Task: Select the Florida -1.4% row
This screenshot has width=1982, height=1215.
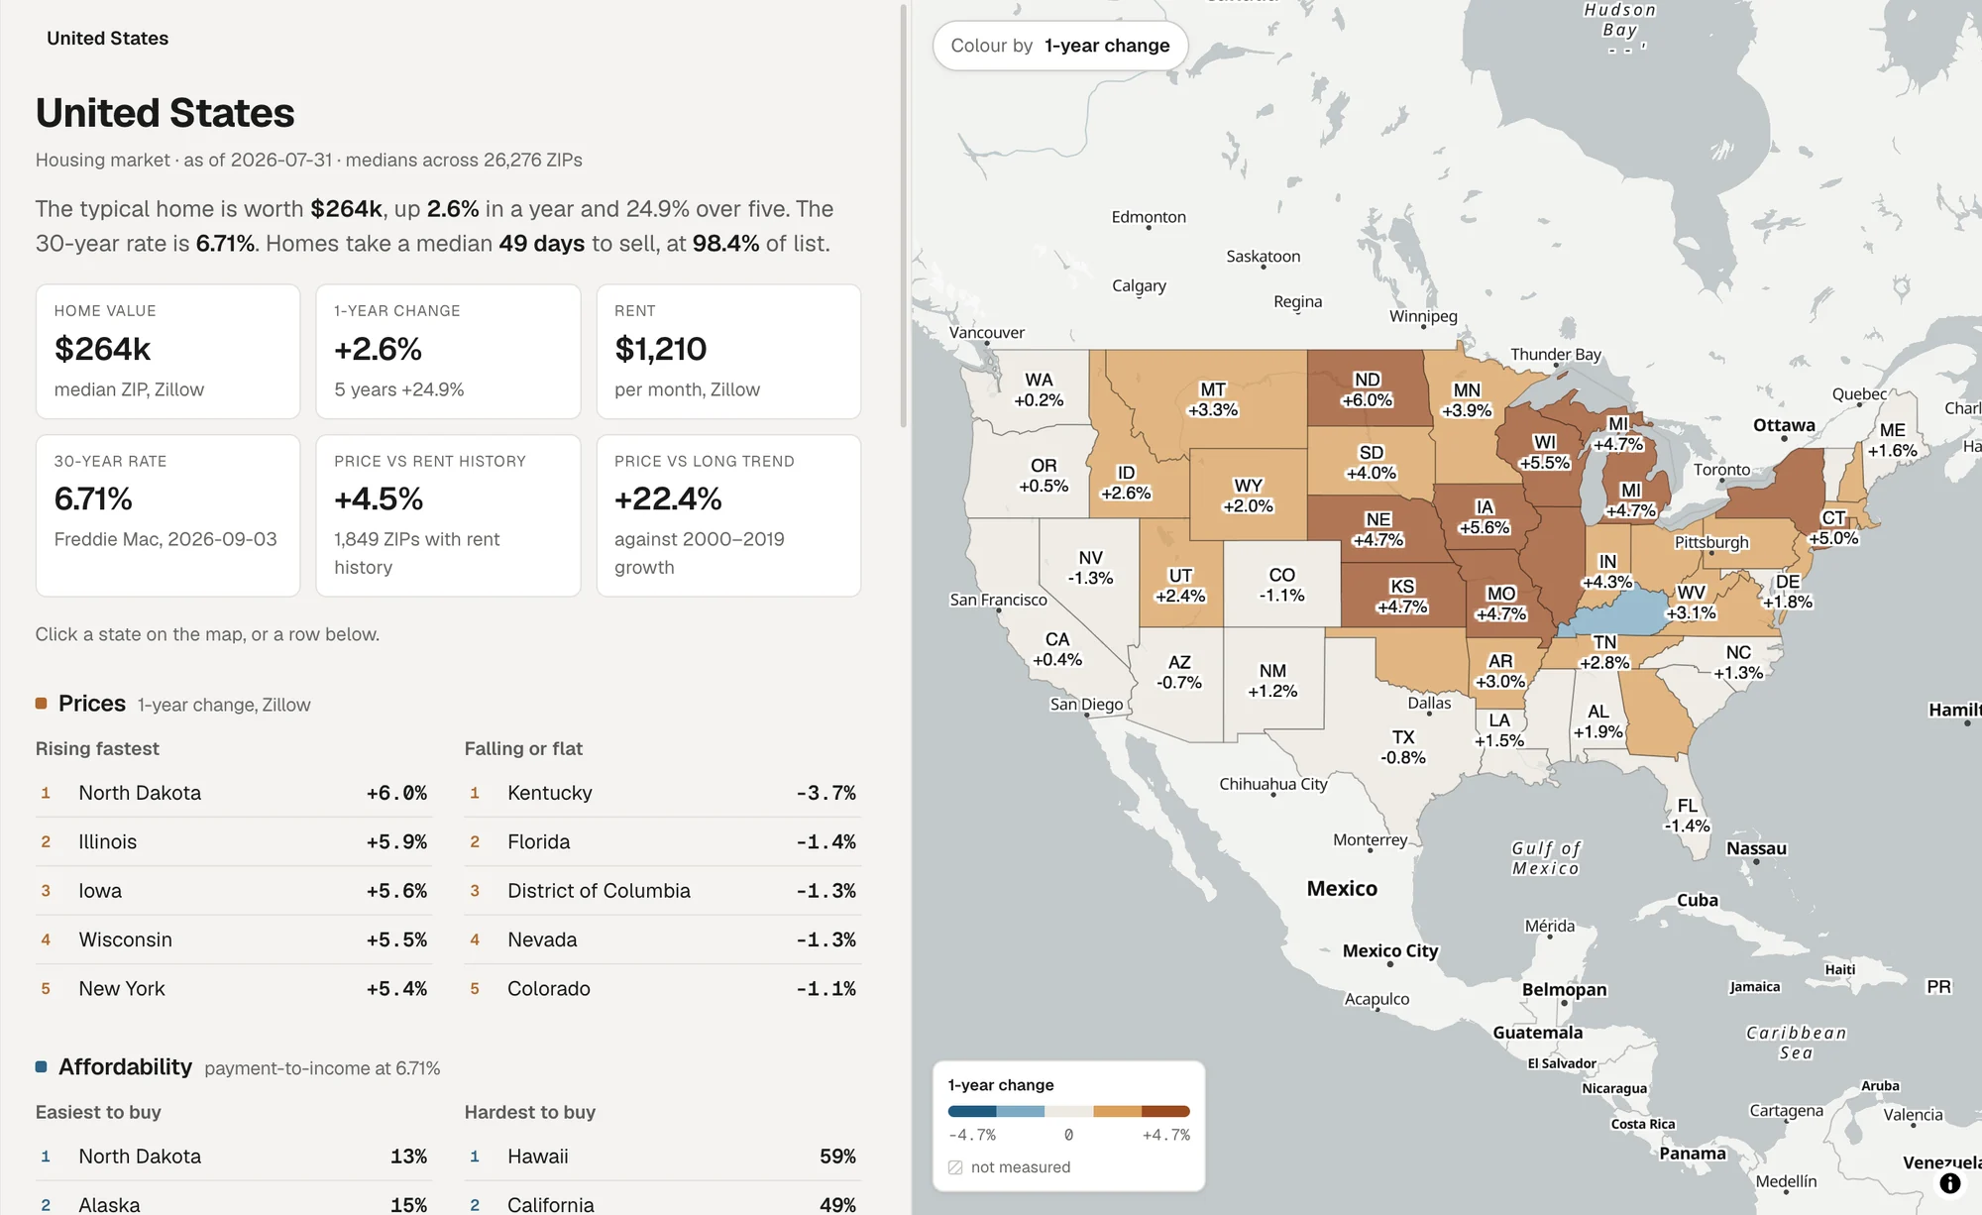Action: 663,841
